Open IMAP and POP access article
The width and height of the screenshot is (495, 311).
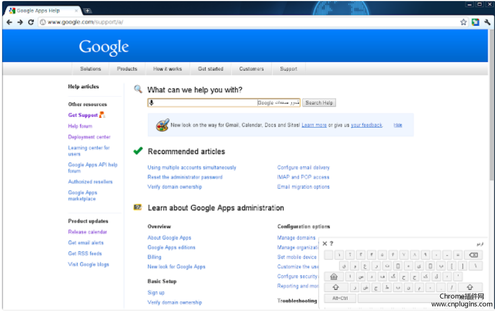(x=303, y=177)
